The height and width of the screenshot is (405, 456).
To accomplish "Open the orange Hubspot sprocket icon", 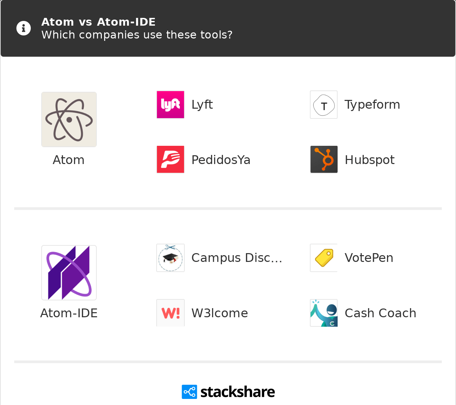I will pos(324,159).
